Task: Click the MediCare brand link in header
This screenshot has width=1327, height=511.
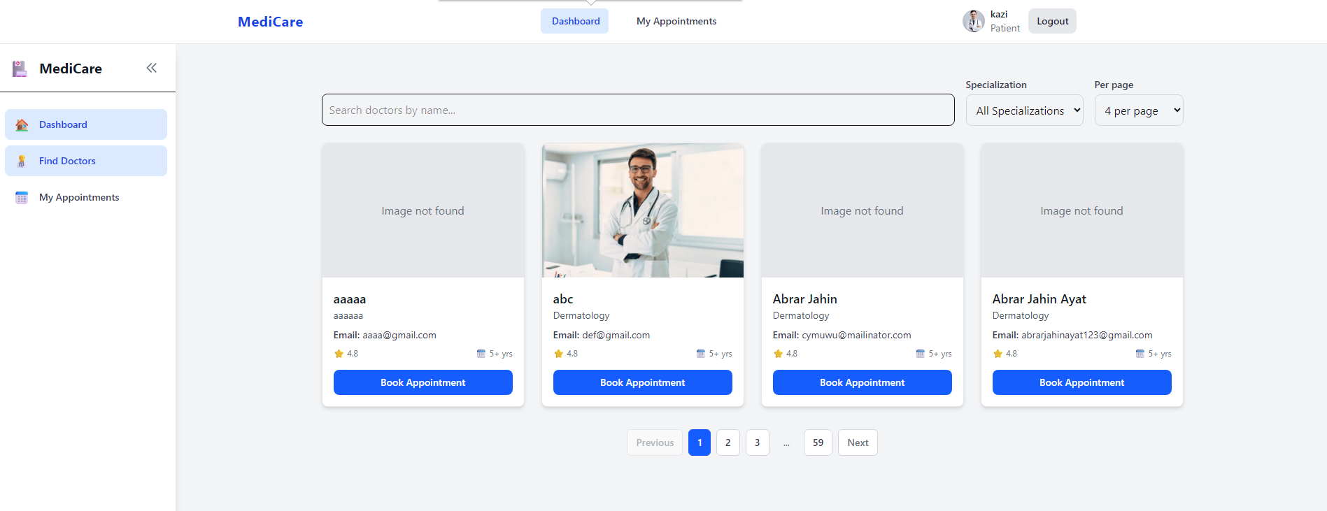Action: click(x=270, y=22)
